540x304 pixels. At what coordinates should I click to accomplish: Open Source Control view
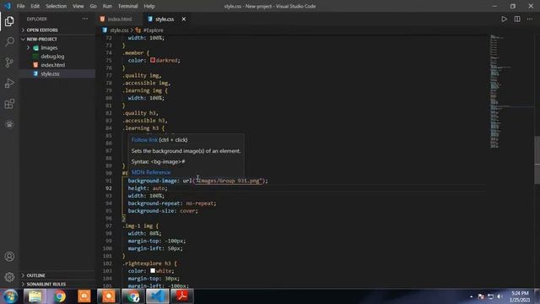[9, 62]
